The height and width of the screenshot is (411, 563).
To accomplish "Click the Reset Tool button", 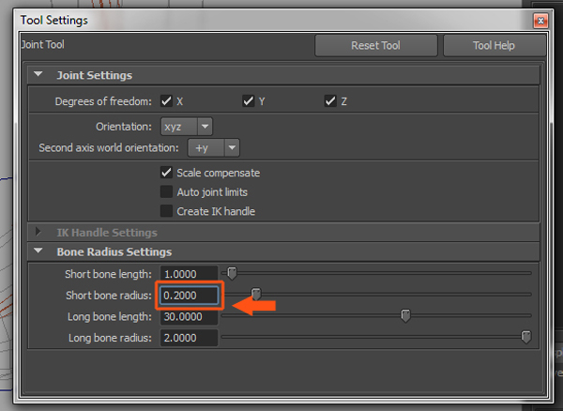I will click(376, 46).
